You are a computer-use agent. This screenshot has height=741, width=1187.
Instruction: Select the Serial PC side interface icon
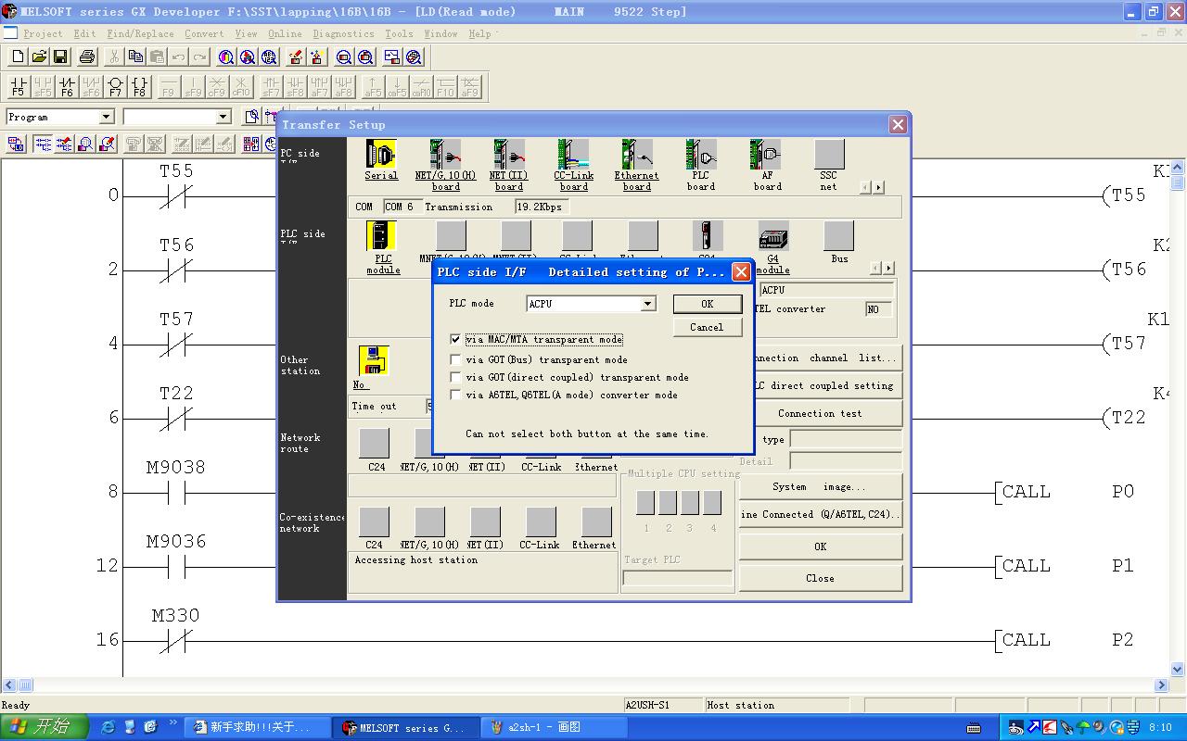click(x=380, y=155)
